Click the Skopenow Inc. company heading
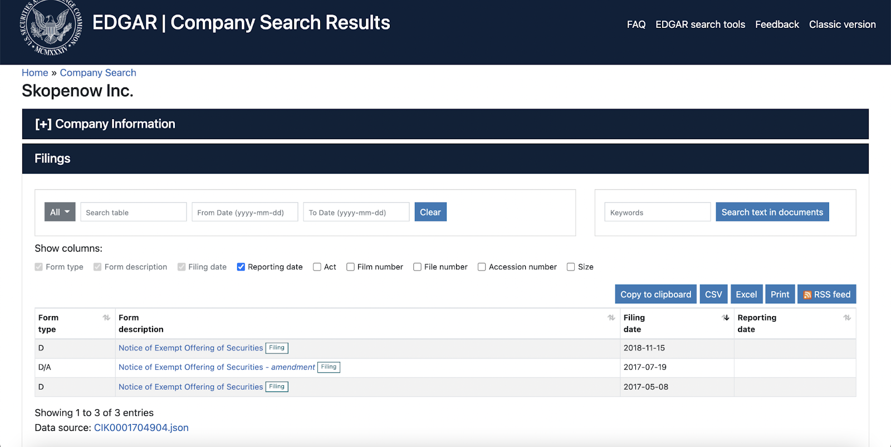The width and height of the screenshot is (891, 447). pyautogui.click(x=77, y=91)
